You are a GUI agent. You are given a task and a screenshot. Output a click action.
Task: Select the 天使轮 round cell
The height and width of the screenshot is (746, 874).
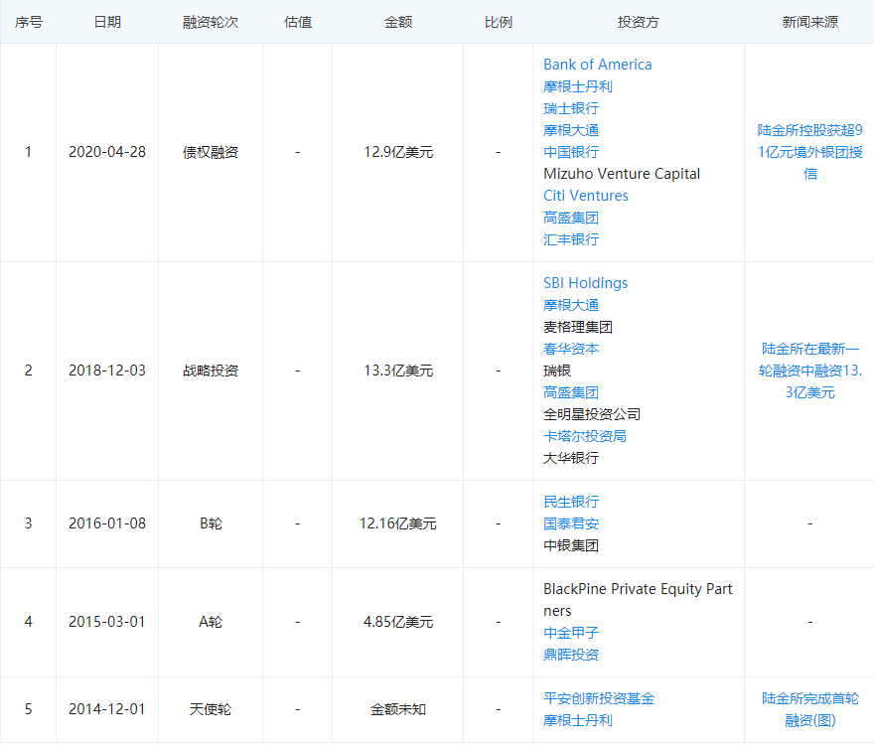coord(211,709)
